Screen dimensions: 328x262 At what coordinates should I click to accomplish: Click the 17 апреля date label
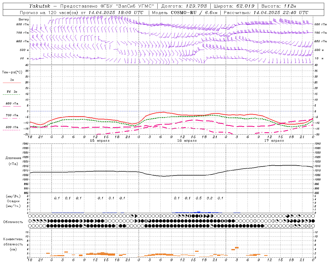coord(274,141)
